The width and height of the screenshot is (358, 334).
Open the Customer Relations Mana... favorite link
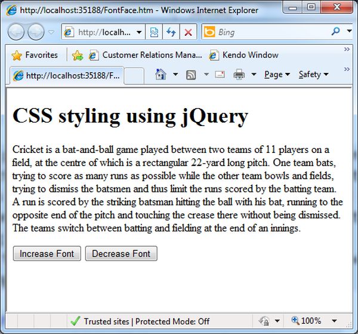(x=146, y=55)
